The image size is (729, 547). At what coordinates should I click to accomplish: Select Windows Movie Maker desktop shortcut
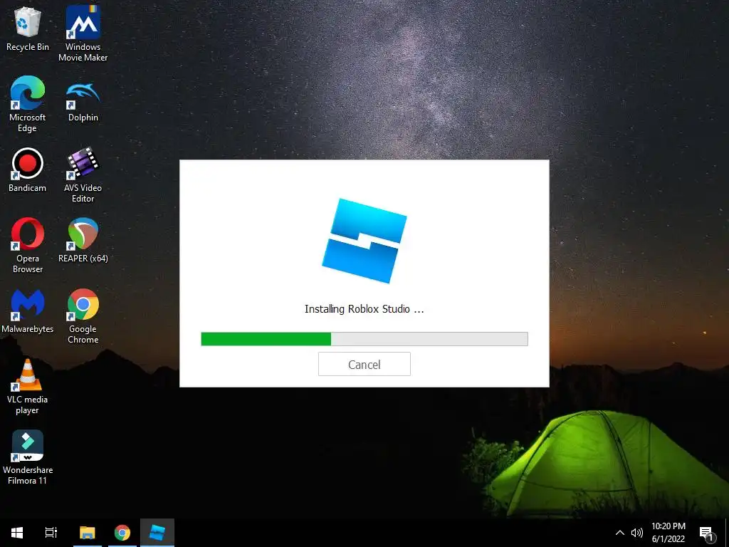coord(83,33)
